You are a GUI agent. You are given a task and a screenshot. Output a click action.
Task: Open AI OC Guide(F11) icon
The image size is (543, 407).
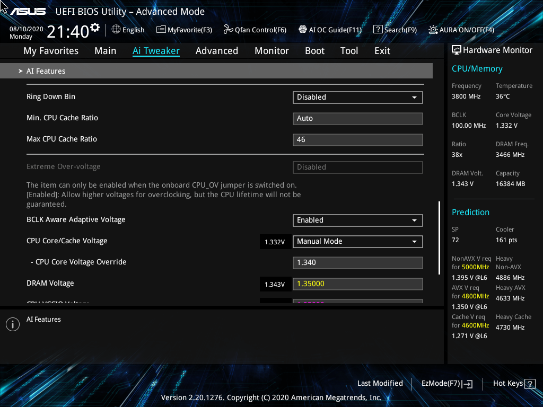click(x=303, y=30)
